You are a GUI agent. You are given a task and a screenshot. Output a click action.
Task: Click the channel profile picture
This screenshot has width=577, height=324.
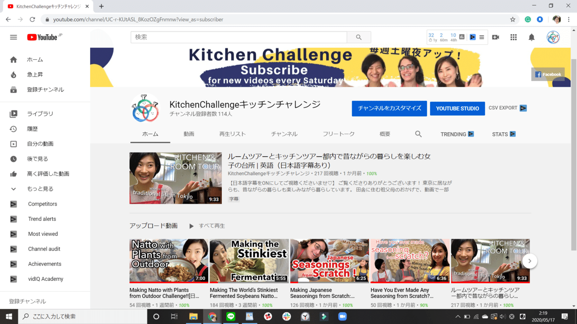pyautogui.click(x=145, y=108)
